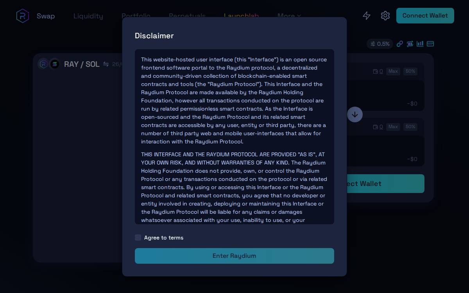
Task: Click the 'THIS INTERFACE AND THE RAYDIUM PROTOCOL' paragraph
Action: (234, 187)
